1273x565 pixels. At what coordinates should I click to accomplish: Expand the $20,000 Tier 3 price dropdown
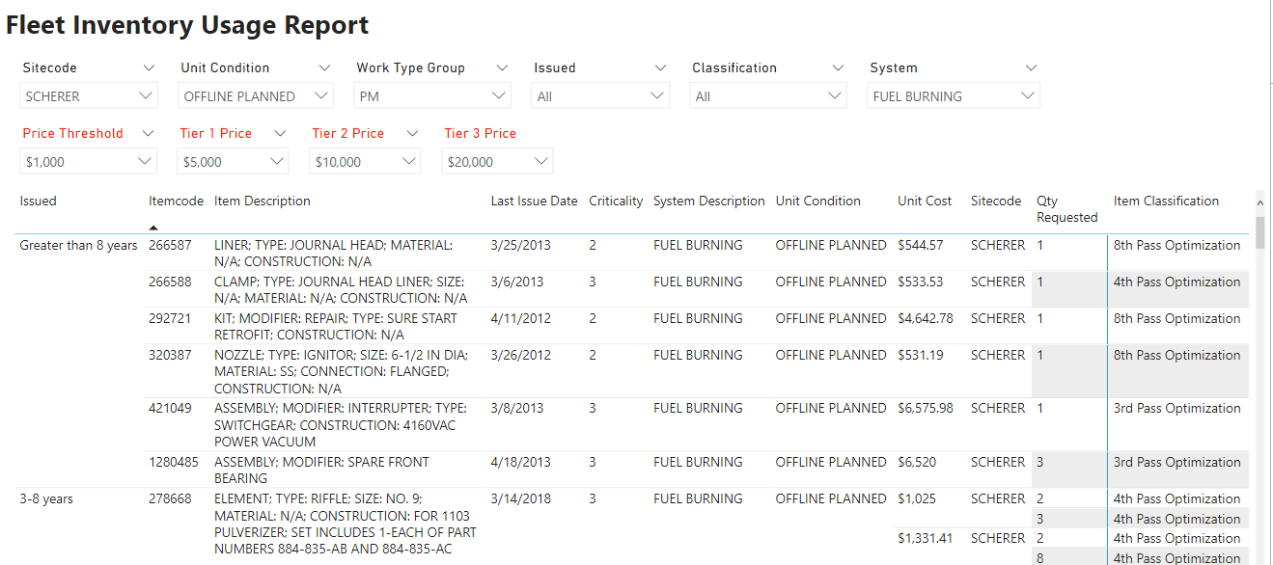point(497,161)
